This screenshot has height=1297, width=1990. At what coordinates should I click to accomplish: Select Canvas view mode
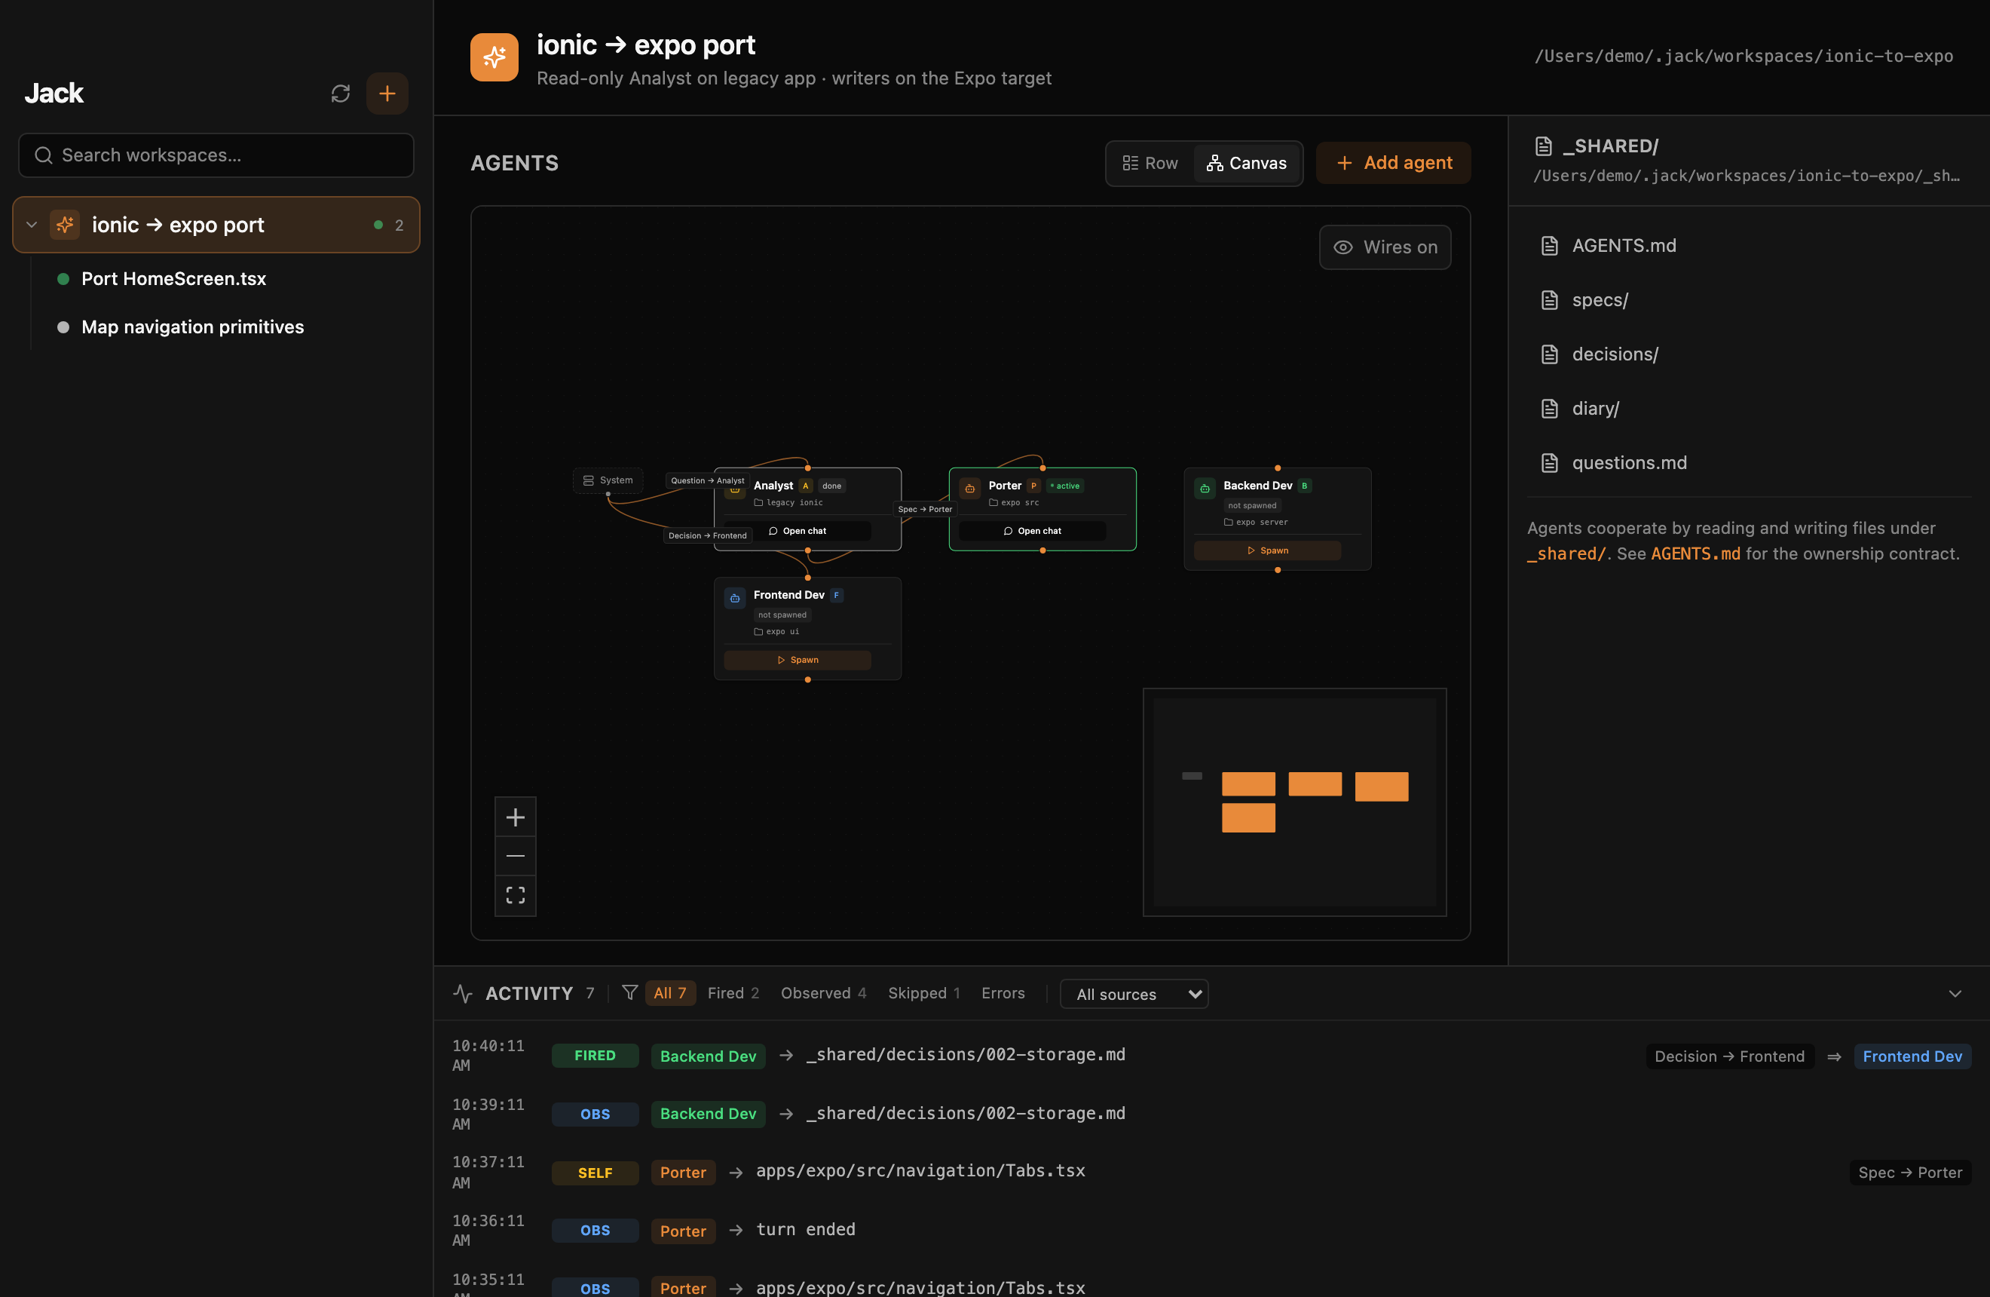[1247, 163]
